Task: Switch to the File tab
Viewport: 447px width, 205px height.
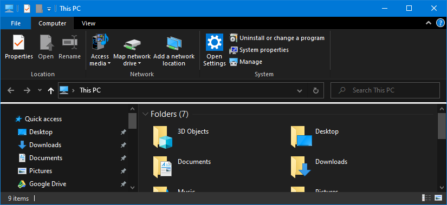Action: 16,23
